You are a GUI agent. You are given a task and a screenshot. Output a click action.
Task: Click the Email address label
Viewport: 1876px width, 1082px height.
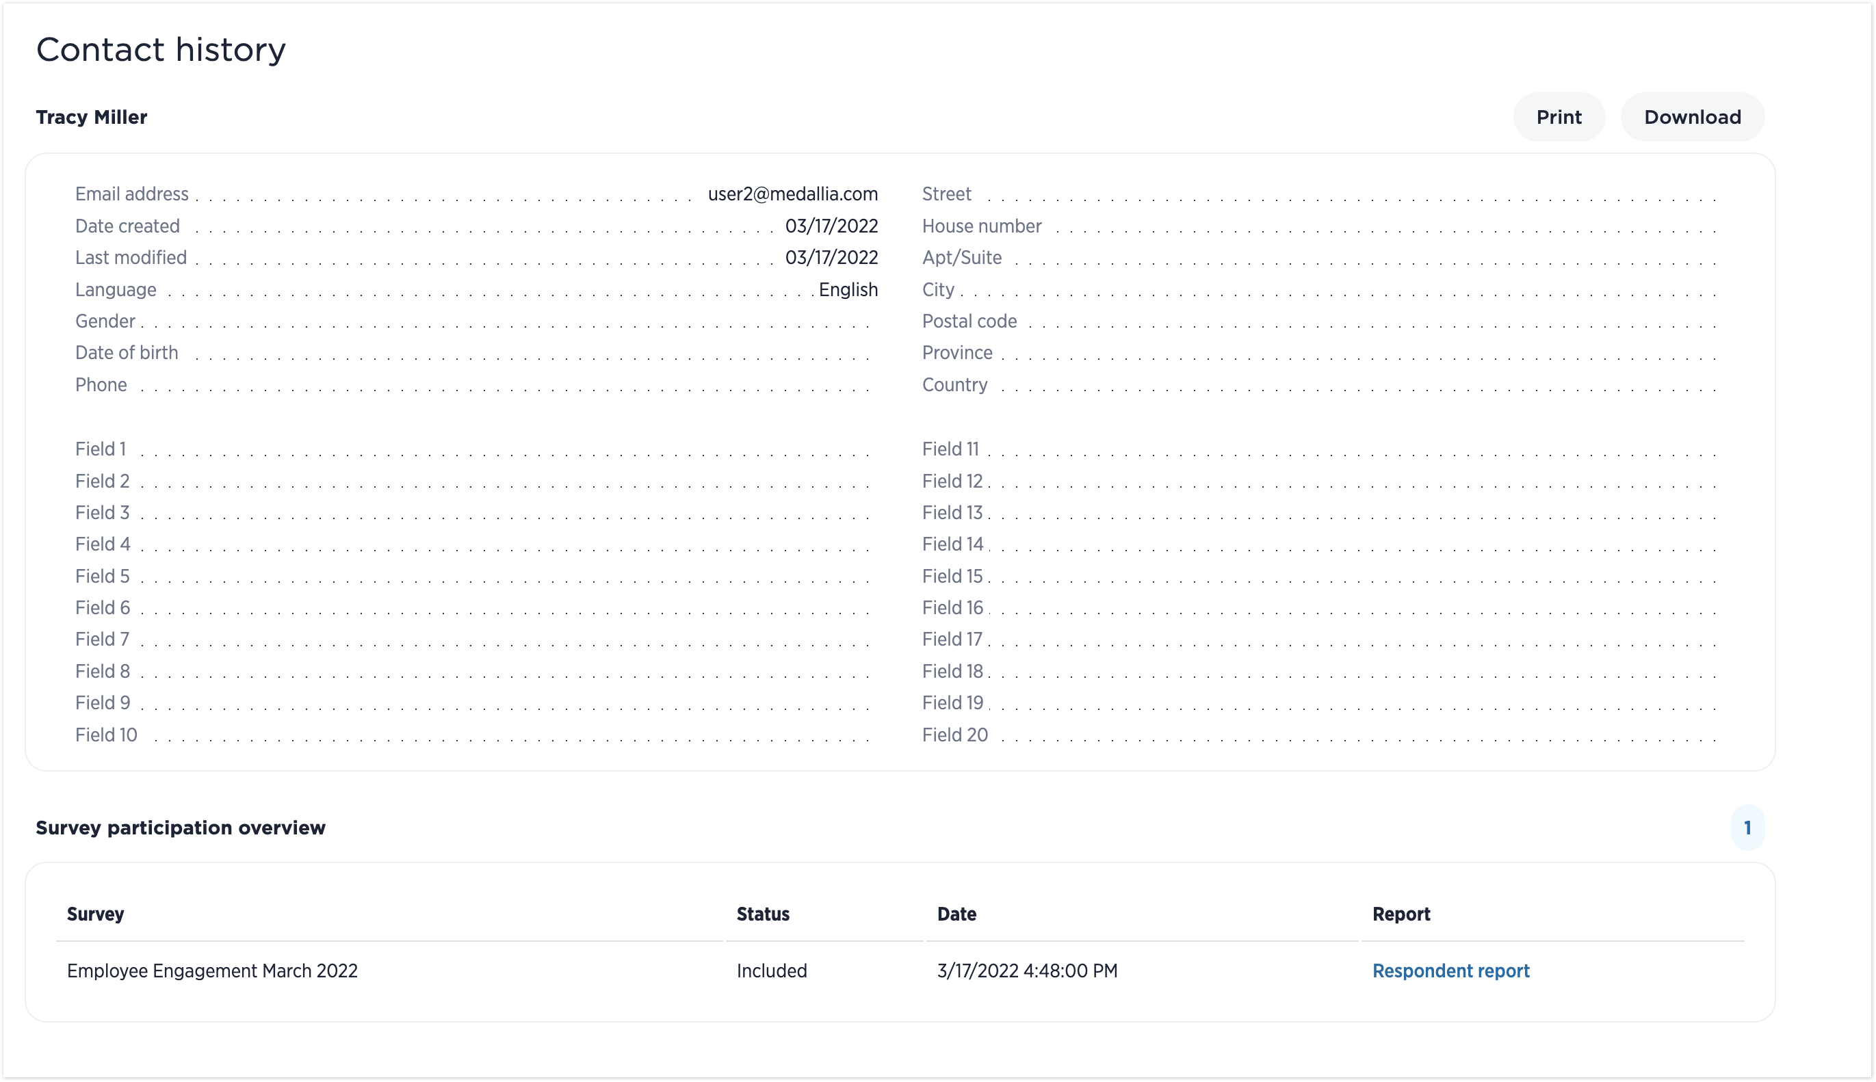131,194
